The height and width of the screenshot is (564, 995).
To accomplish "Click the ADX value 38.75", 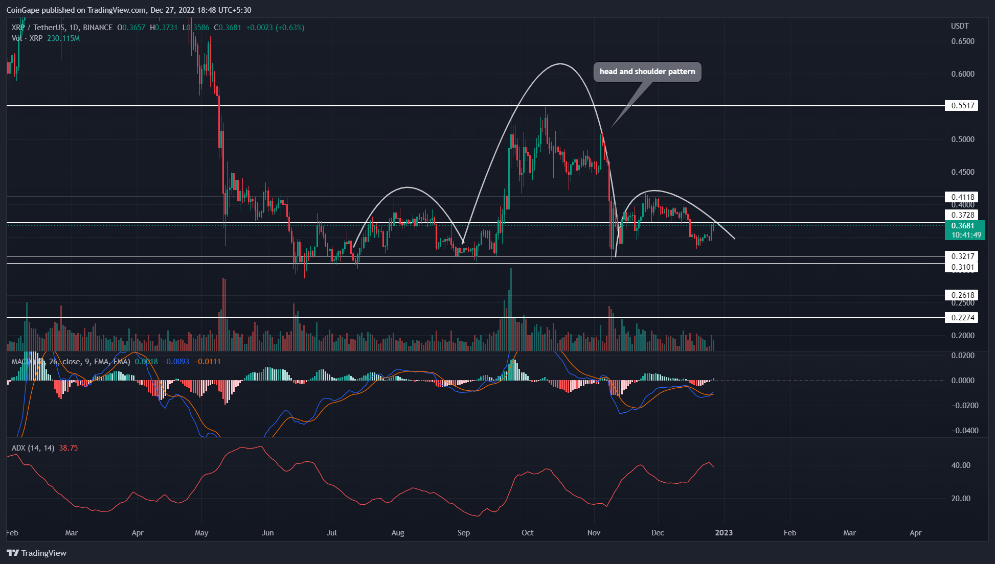I will click(x=69, y=448).
